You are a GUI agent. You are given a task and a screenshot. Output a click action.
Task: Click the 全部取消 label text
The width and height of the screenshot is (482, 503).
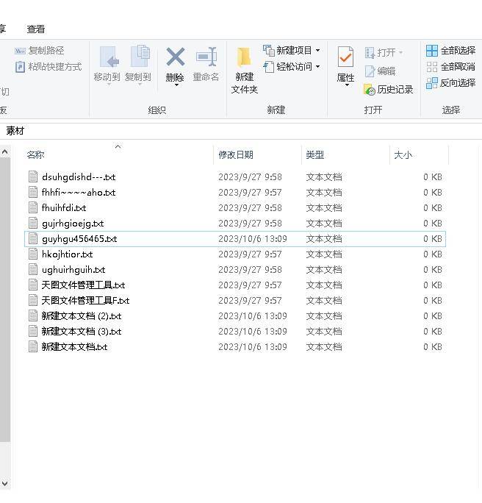(458, 67)
